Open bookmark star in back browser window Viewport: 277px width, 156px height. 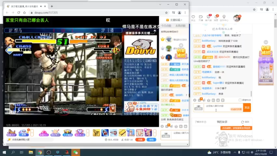click(254, 10)
